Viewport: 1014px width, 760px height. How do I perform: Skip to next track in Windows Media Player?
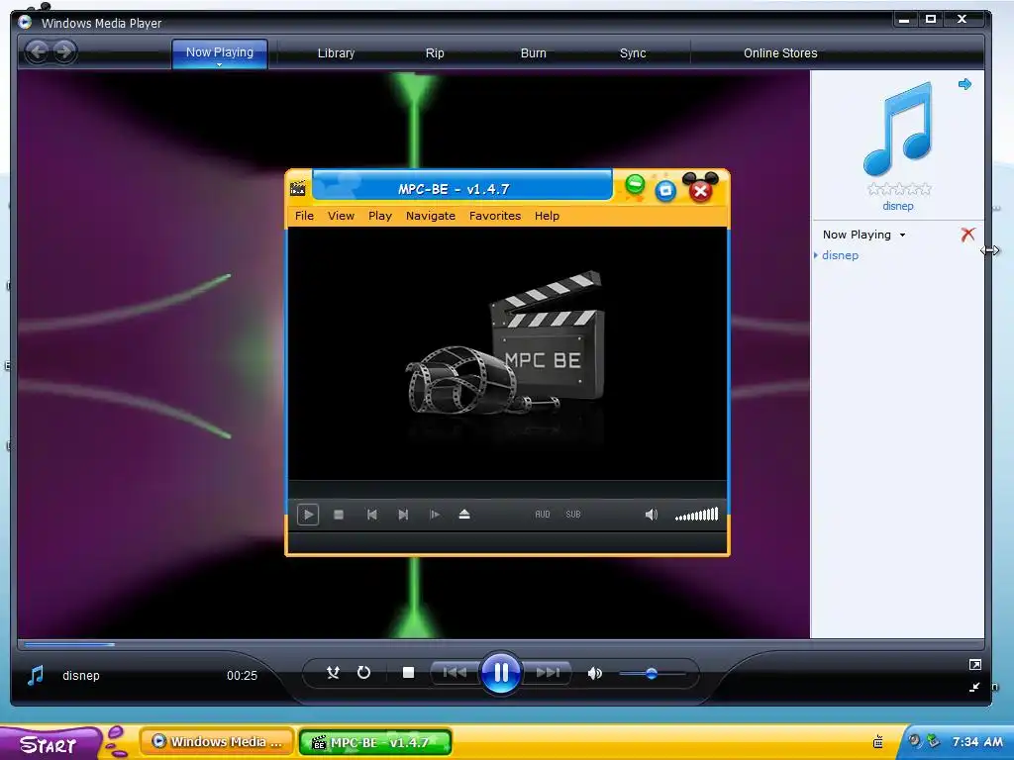[547, 673]
